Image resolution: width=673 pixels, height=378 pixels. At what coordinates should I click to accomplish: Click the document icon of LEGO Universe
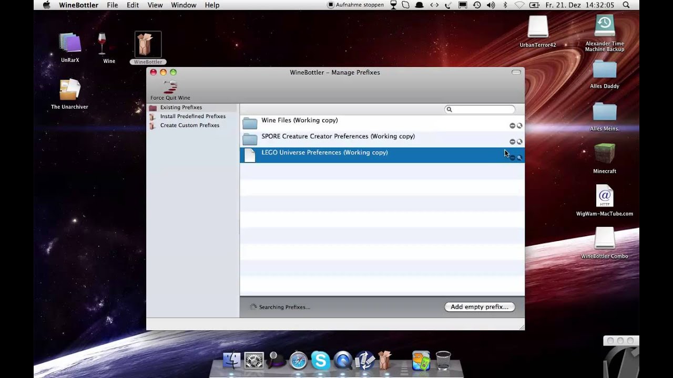[250, 155]
